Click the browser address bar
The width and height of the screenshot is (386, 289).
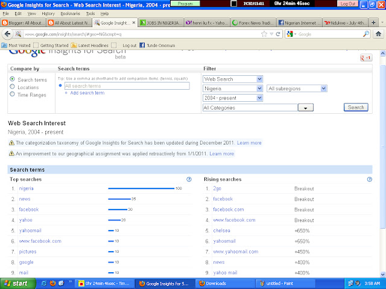pyautogui.click(x=142, y=34)
